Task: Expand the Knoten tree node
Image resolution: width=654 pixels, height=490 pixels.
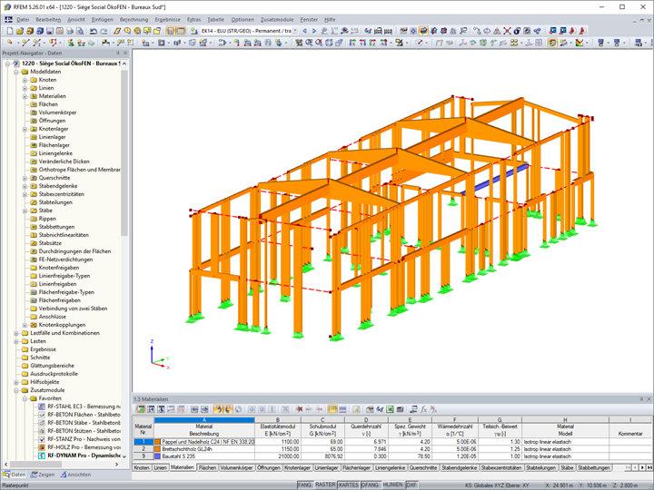Action: (x=25, y=80)
